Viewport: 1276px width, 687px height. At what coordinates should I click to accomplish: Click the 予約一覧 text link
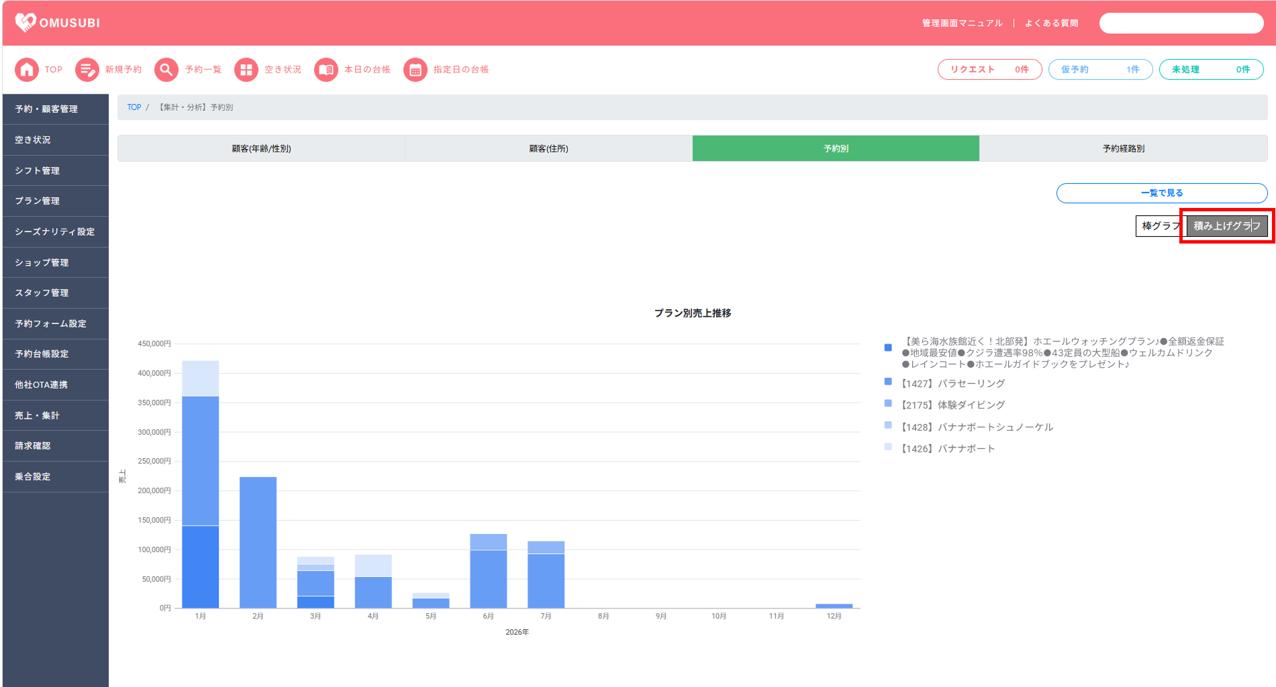(203, 69)
